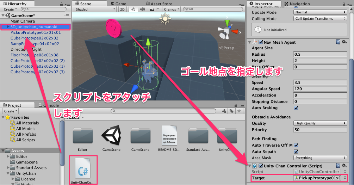Click the orientation gizmo's green Y axis cone
This screenshot has height=185, width=354.
pyautogui.click(x=227, y=23)
